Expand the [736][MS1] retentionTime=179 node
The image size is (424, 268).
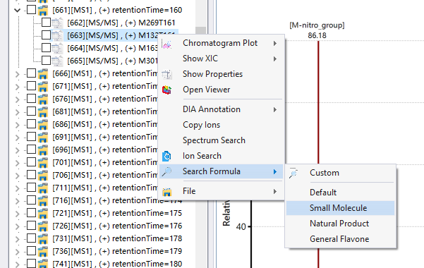coord(18,252)
